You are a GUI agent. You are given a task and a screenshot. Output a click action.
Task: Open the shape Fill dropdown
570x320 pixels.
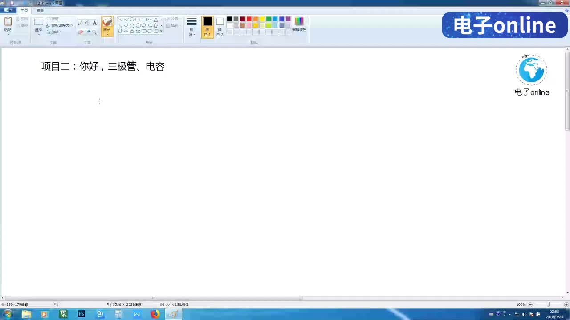click(172, 25)
